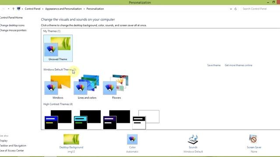This screenshot has width=280, height=157.
Task: Click the Up one level arrow
Action: click(x=13, y=9)
